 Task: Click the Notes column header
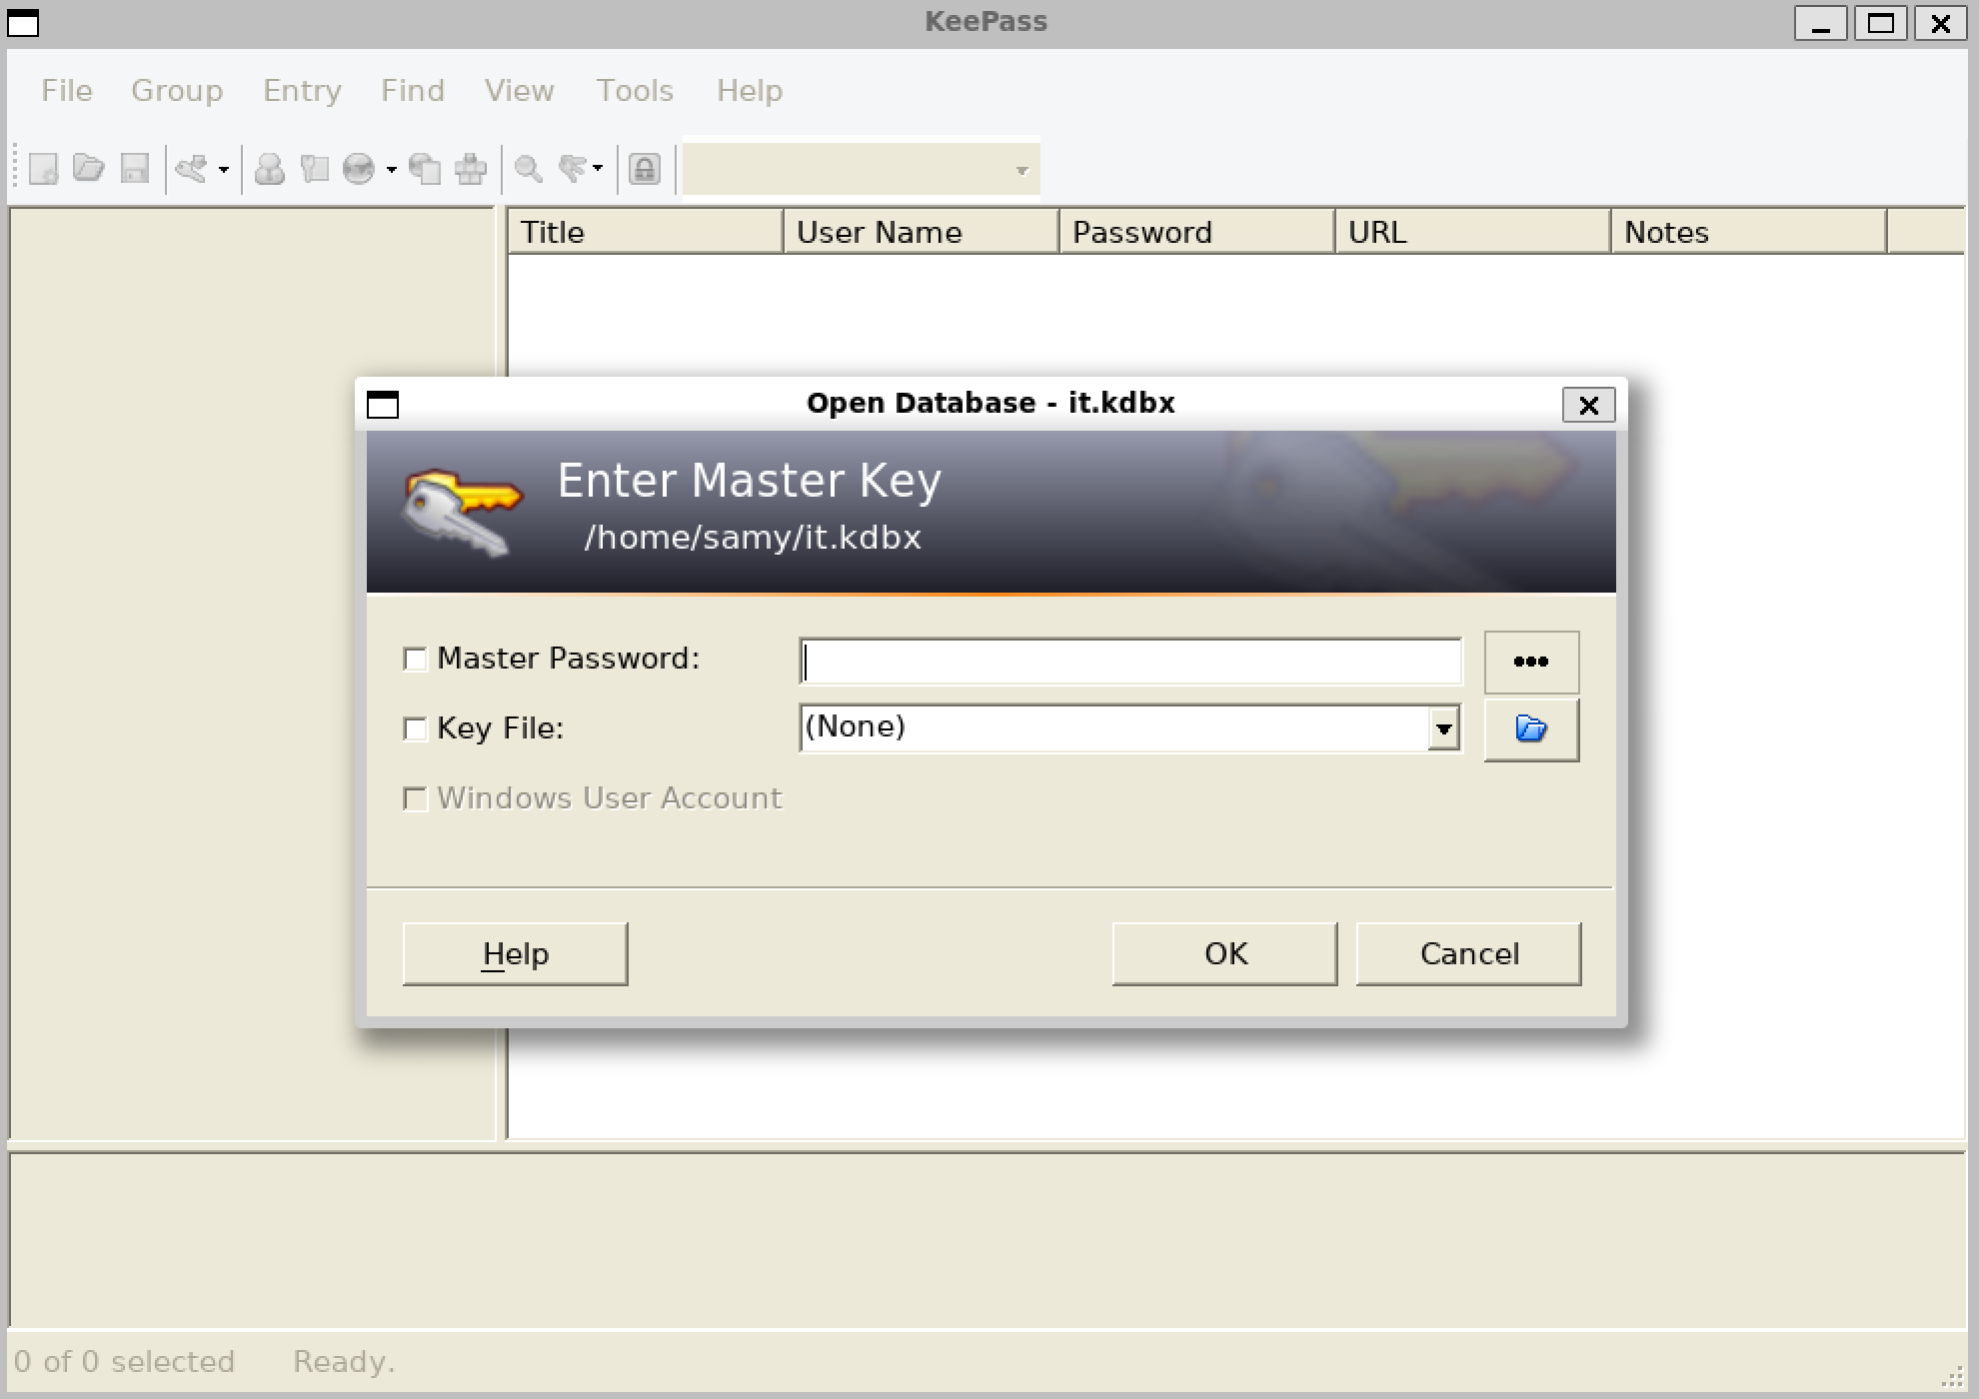[1749, 232]
